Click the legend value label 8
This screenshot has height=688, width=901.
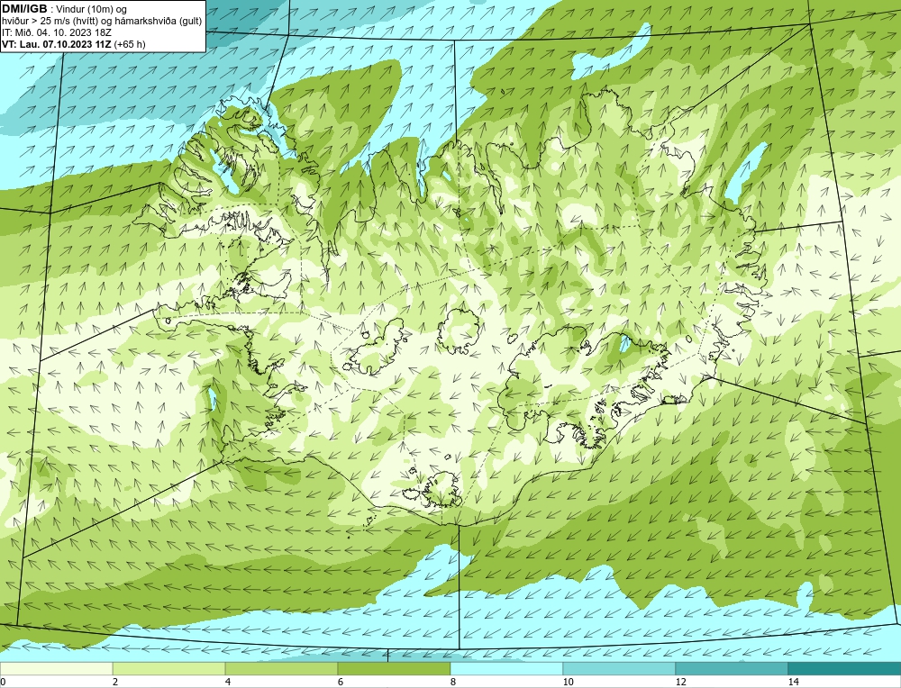453,682
